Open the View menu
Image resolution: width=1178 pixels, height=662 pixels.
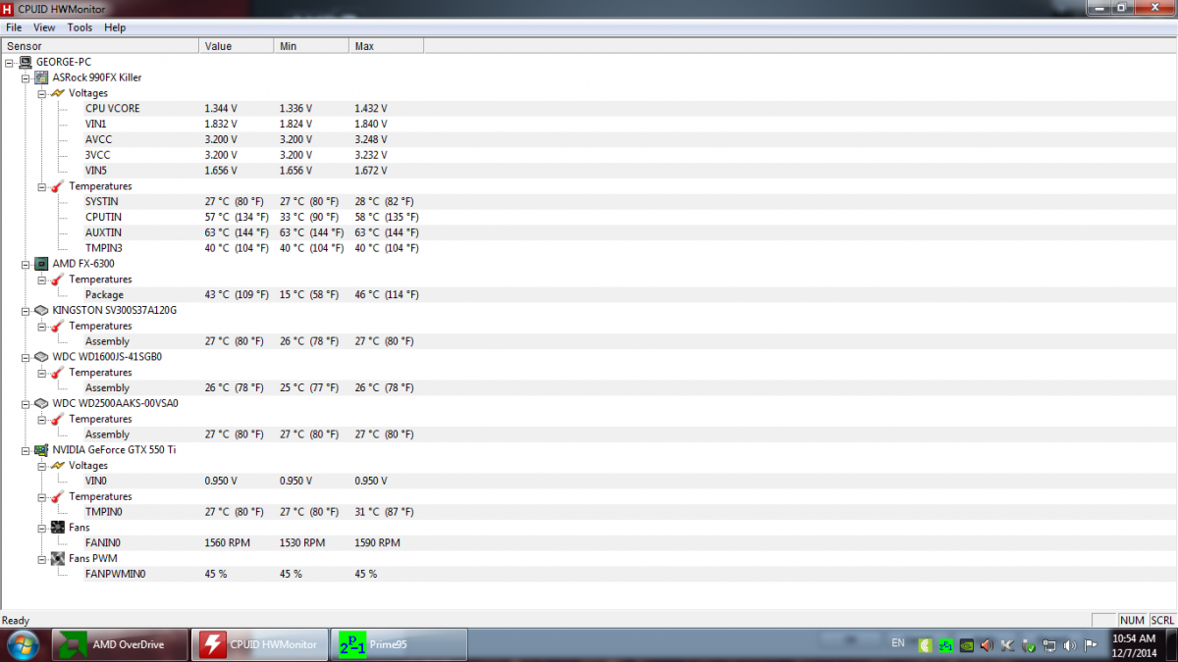[x=44, y=27]
